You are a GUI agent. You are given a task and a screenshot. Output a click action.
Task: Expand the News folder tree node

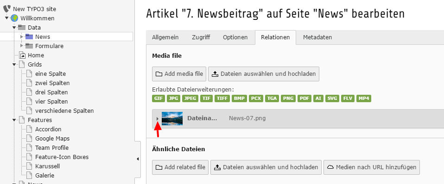(21, 37)
